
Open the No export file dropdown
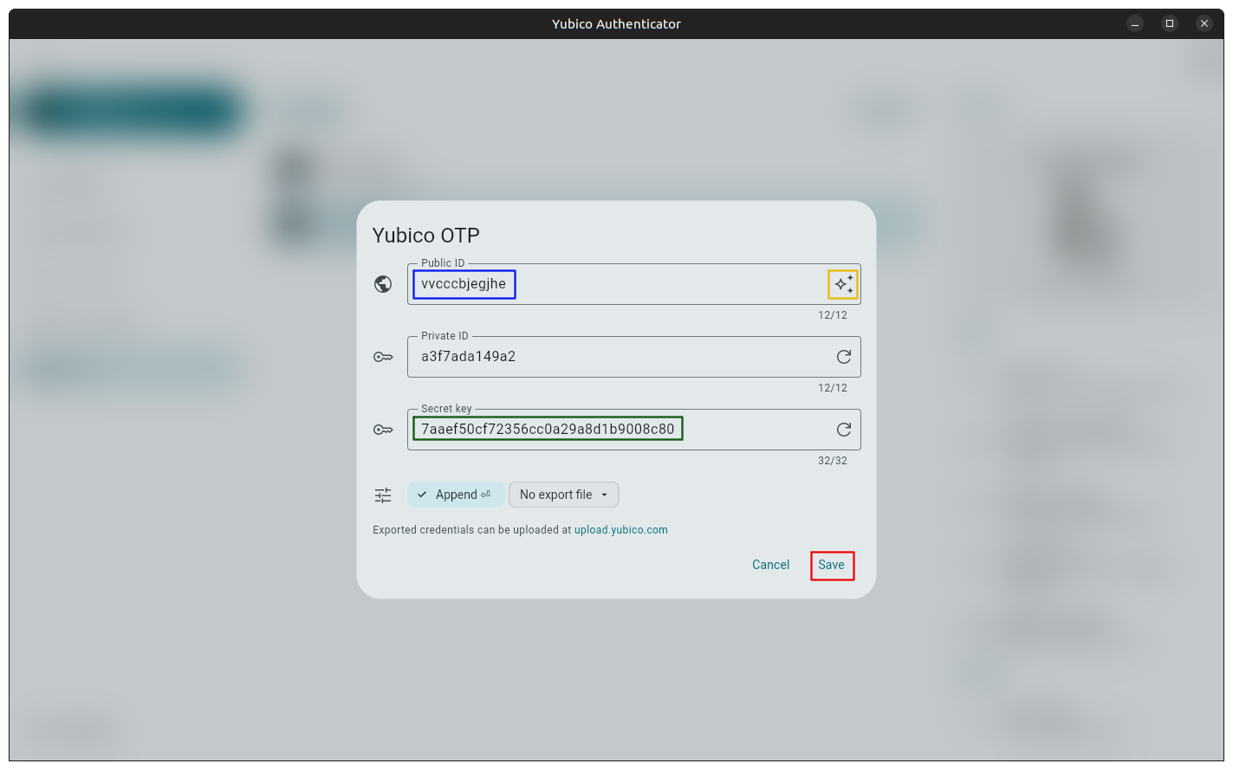click(563, 495)
